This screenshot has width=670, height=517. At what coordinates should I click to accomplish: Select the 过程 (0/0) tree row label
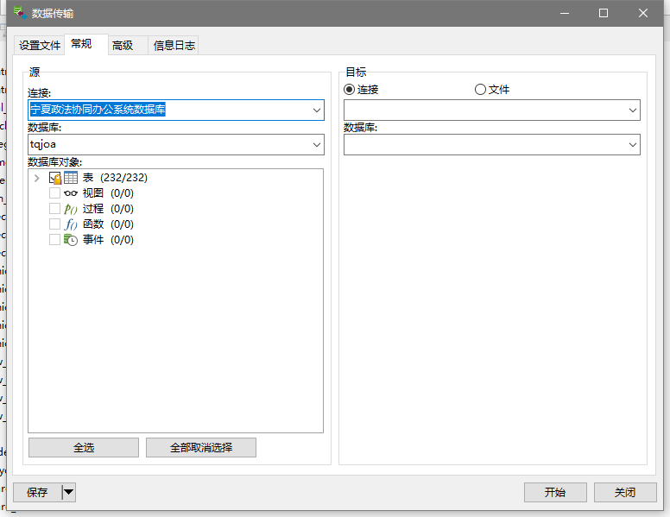click(108, 209)
